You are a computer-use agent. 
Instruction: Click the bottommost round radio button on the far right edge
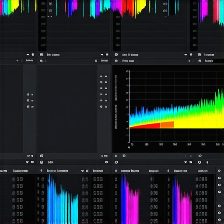[x=219, y=220]
